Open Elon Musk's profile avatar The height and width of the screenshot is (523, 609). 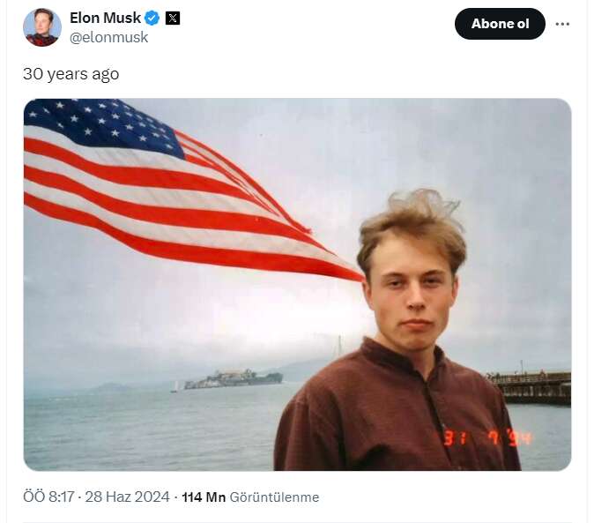[x=42, y=27]
